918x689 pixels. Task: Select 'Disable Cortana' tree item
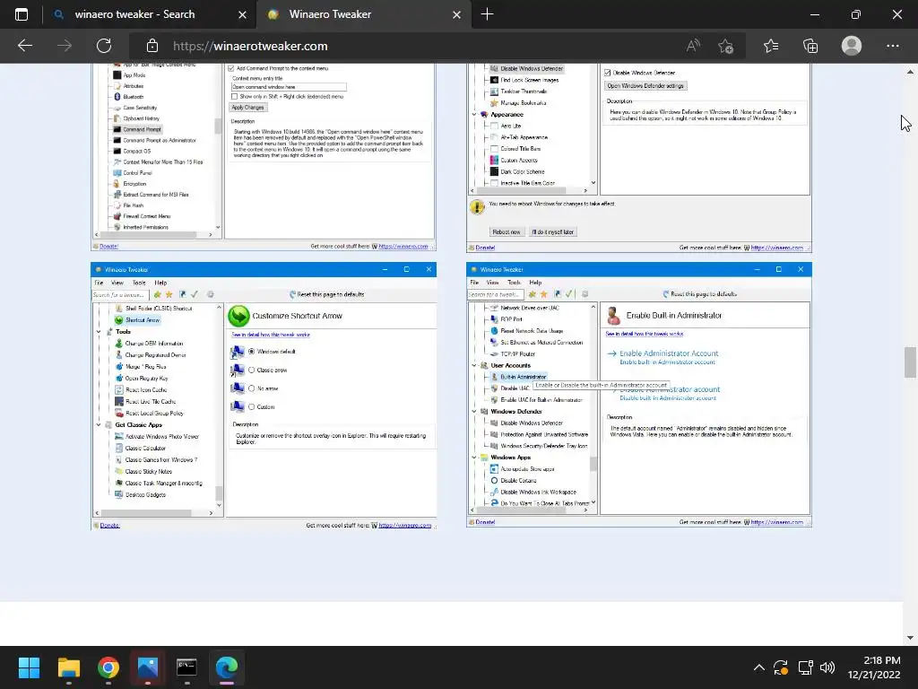pos(518,481)
